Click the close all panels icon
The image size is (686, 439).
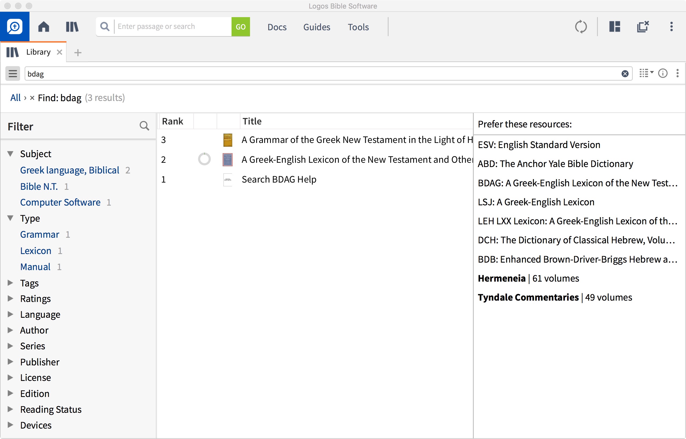click(643, 27)
